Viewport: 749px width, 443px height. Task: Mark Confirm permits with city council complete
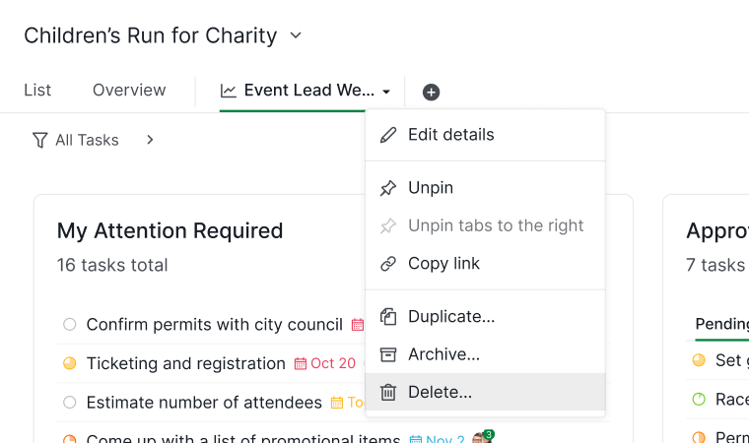coord(70,325)
